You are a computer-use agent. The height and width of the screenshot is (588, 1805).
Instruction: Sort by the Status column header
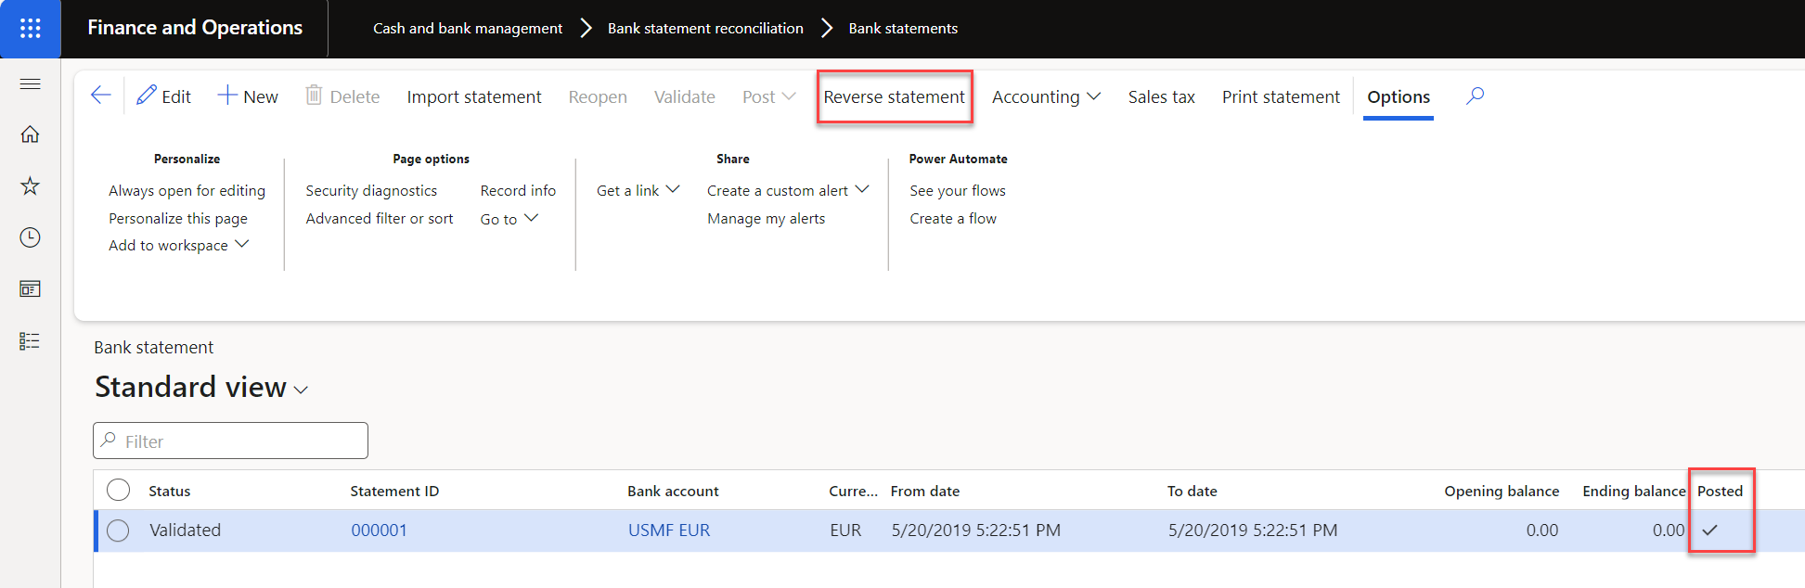pos(170,492)
